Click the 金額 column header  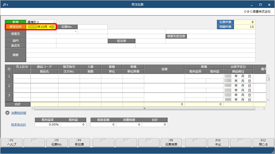[x=164, y=69]
